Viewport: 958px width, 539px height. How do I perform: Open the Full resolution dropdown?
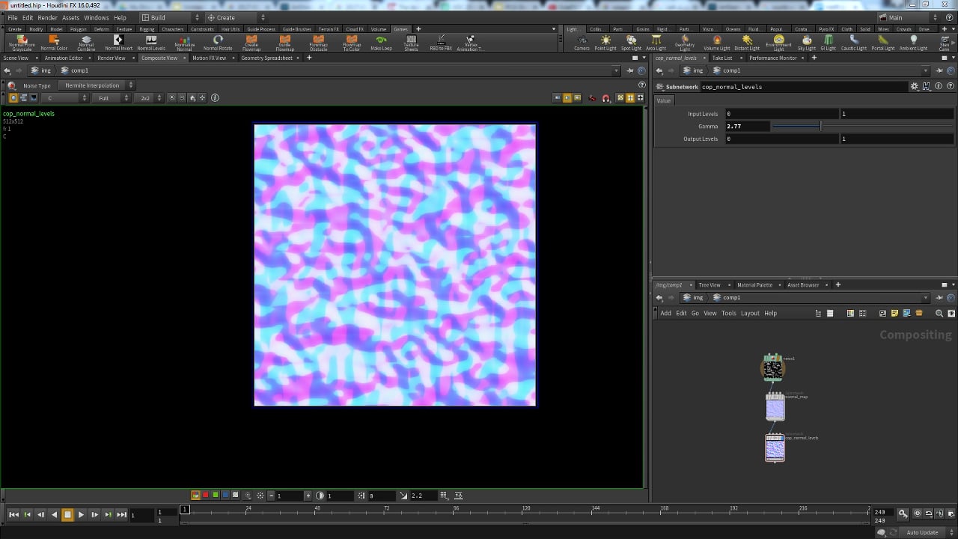coord(112,98)
